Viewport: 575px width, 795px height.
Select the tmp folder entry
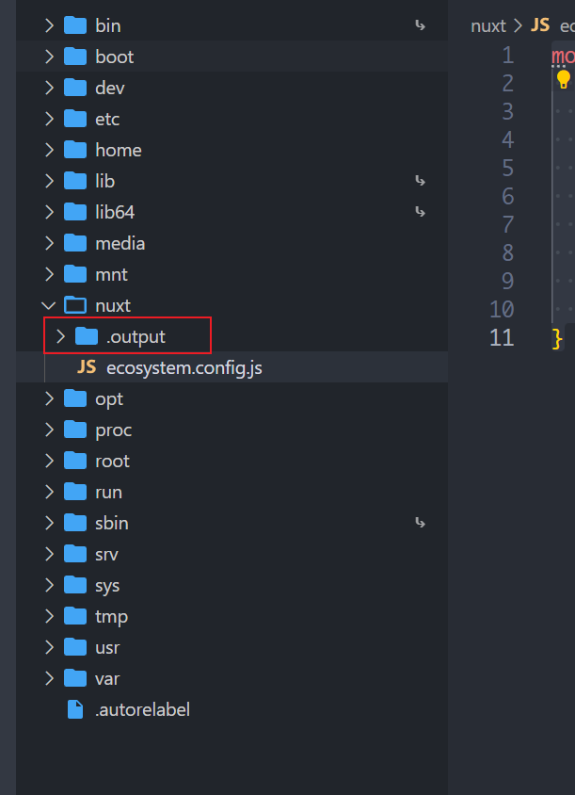tap(111, 616)
